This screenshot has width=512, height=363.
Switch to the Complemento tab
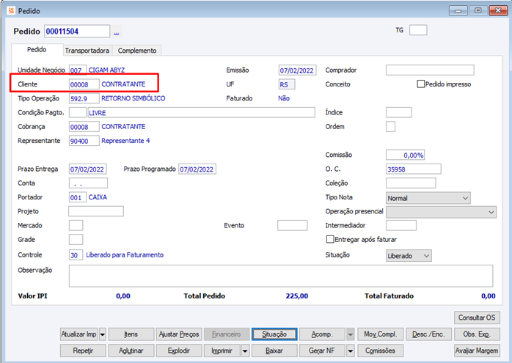click(137, 51)
